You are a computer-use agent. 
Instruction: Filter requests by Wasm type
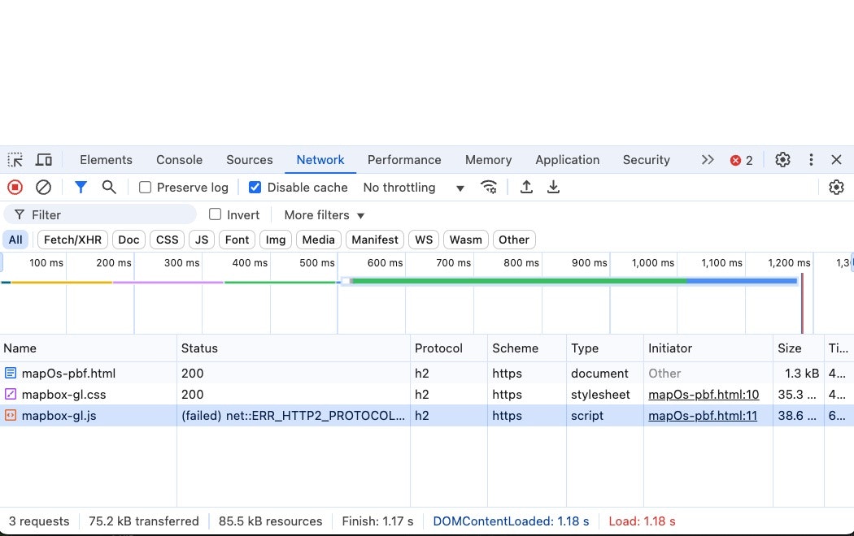466,240
